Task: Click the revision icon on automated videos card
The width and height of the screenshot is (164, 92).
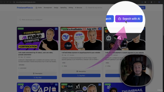Action: tap(25, 57)
